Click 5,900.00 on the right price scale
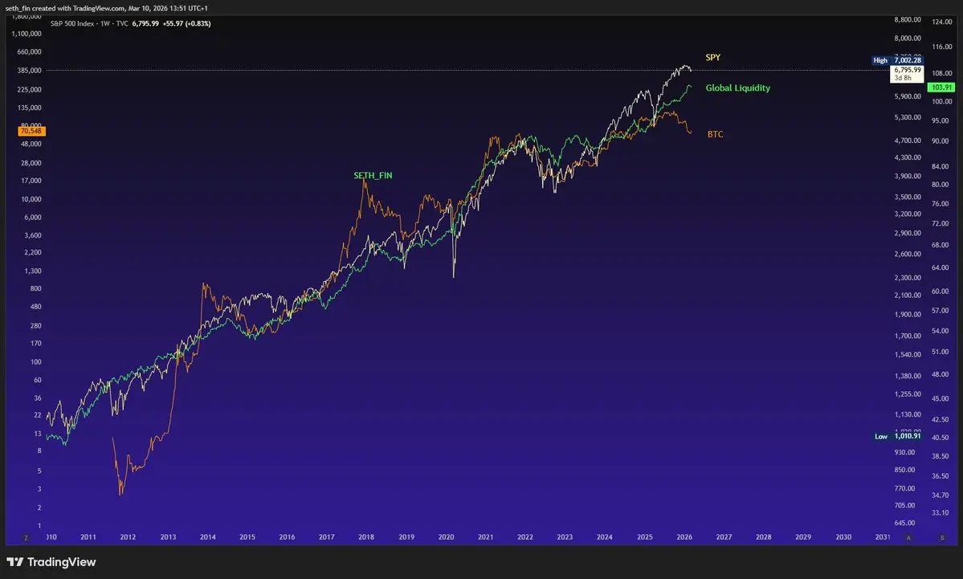Image resolution: width=963 pixels, height=579 pixels. pyautogui.click(x=908, y=96)
